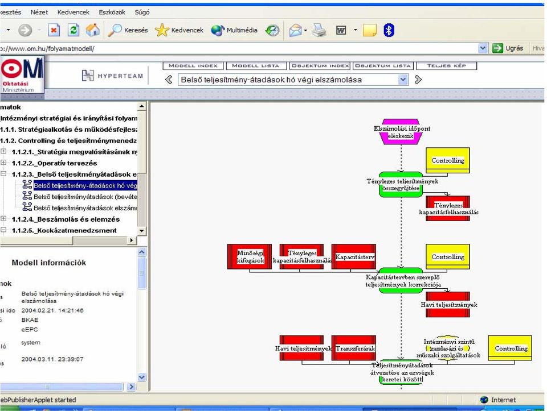Viewport: 547px width, 411px height.
Task: Open Kedvencek favorites star button
Action: [179, 30]
